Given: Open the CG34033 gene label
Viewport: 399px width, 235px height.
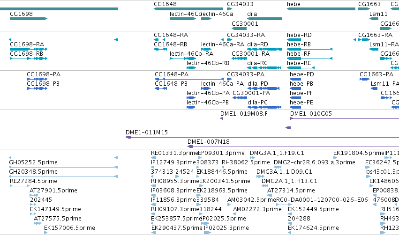Looking at the screenshot, I should 240,4.
